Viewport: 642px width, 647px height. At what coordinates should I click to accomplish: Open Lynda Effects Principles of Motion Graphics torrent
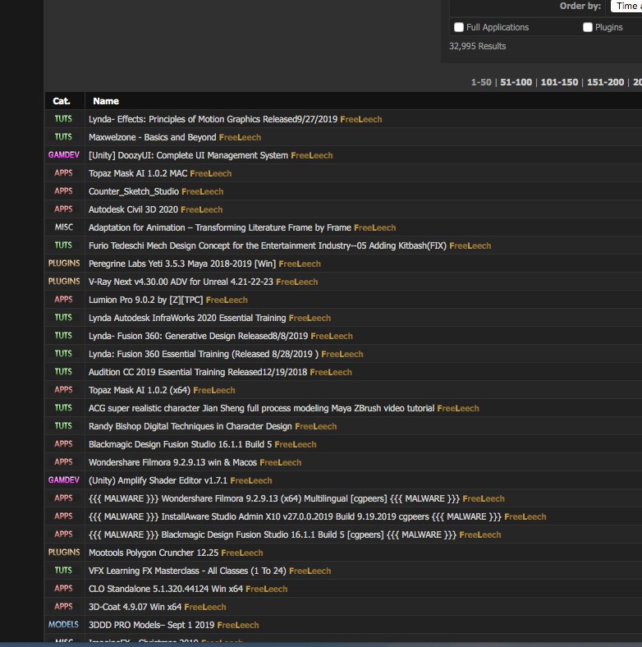213,119
